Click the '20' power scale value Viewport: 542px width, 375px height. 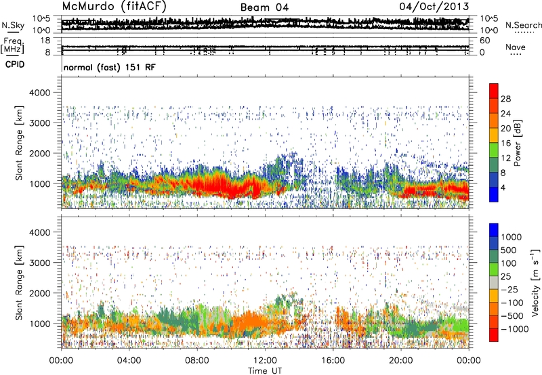[505, 129]
